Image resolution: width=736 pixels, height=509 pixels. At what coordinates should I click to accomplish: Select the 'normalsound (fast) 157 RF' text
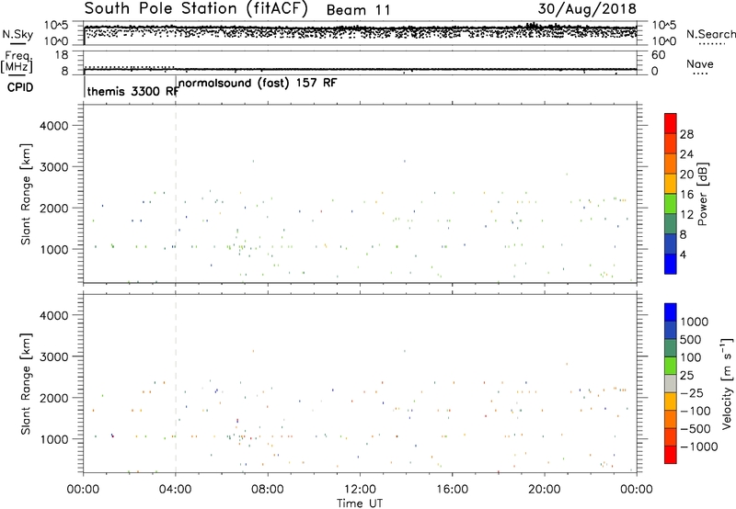click(x=258, y=84)
